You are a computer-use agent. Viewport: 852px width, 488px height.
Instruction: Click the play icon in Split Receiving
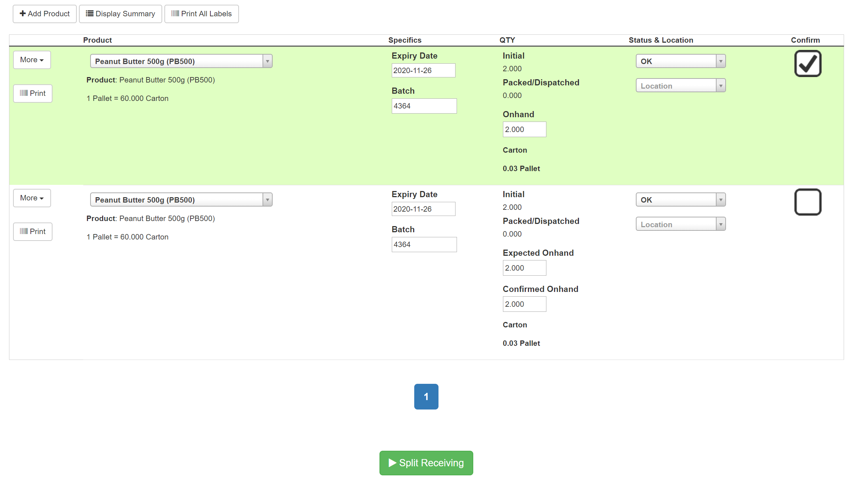point(392,463)
